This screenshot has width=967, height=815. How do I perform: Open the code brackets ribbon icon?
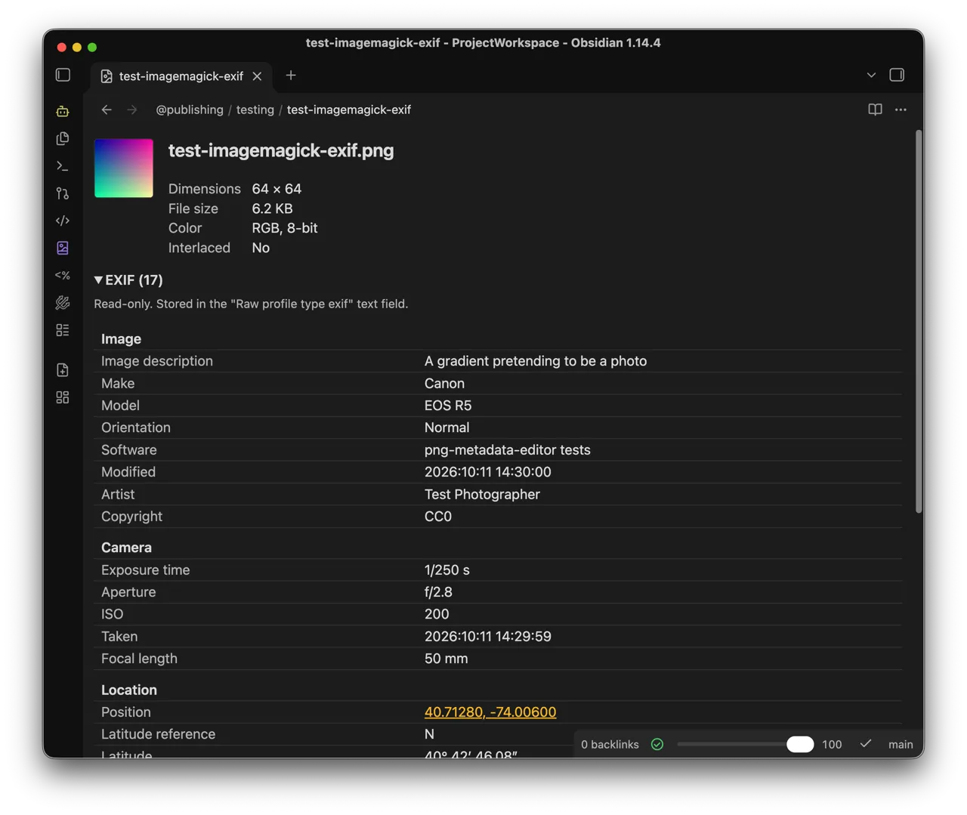[x=63, y=221]
